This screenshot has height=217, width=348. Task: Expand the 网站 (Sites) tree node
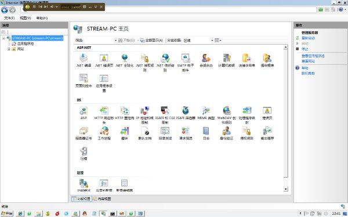(x=9, y=49)
